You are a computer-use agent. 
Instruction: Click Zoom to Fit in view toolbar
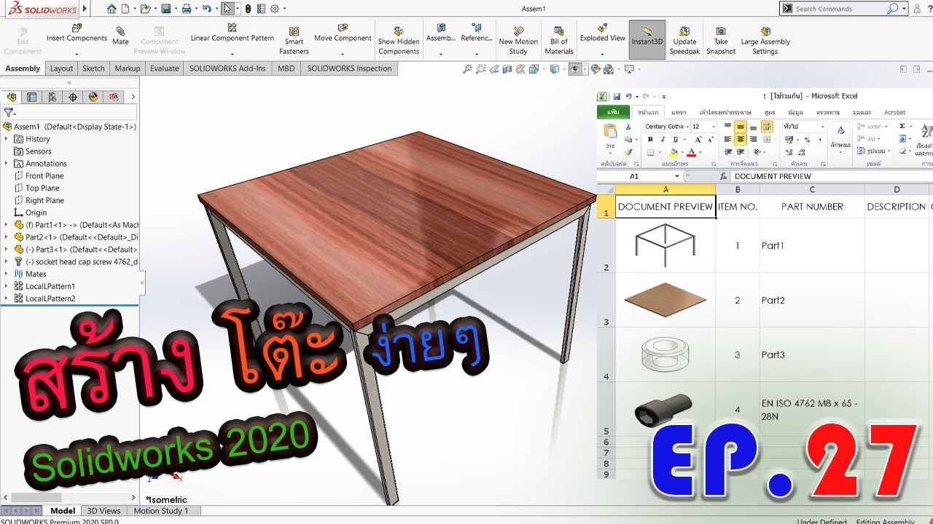[467, 69]
